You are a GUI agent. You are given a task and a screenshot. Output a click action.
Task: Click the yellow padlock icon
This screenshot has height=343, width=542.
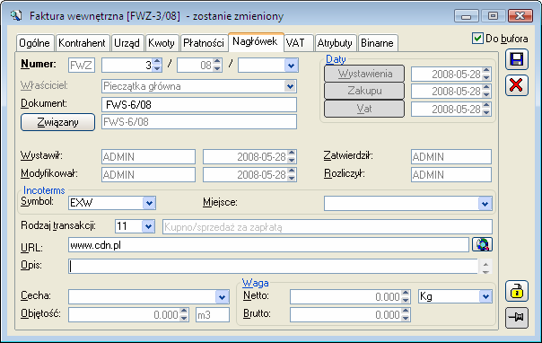516,291
